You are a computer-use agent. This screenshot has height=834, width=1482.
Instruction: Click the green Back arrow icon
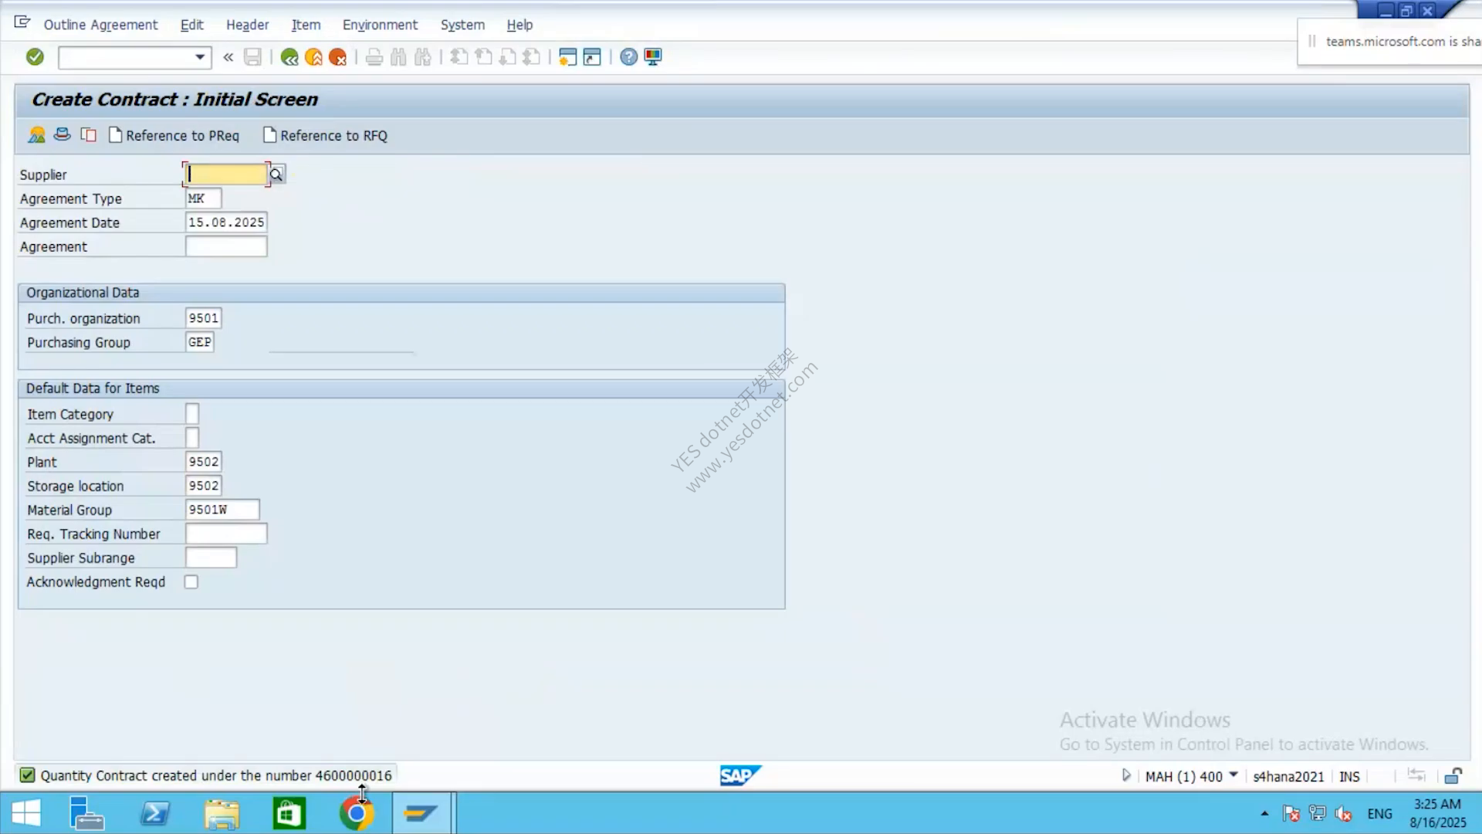pos(289,57)
